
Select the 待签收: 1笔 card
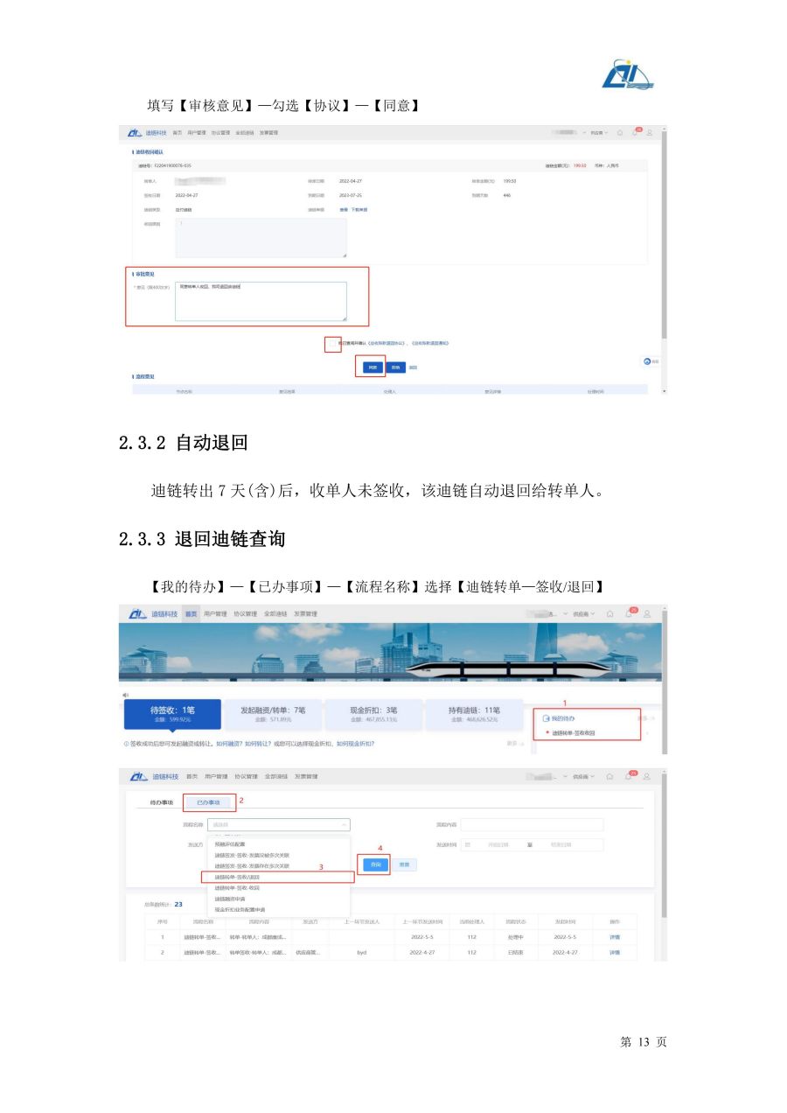172,714
